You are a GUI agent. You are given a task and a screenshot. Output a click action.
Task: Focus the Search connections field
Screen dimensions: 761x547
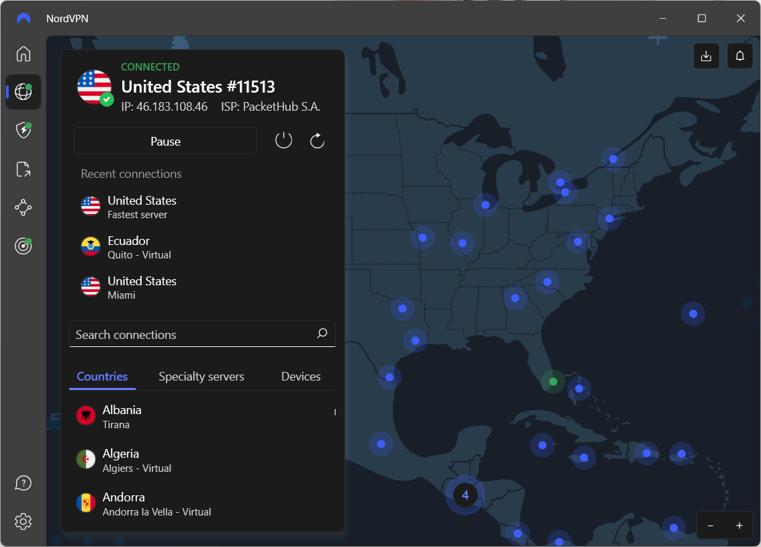coord(202,334)
